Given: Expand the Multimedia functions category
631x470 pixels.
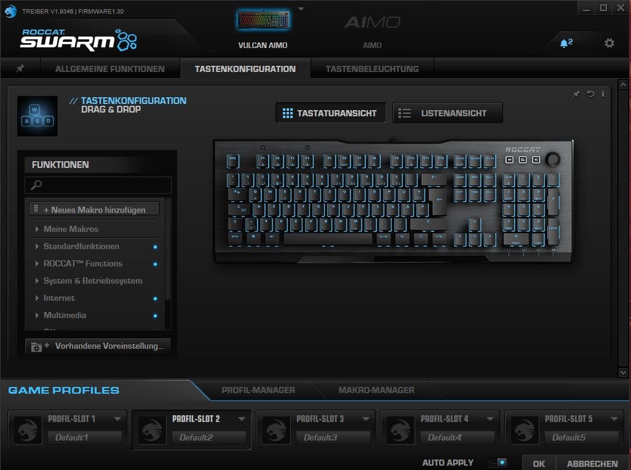Looking at the screenshot, I should 65,315.
